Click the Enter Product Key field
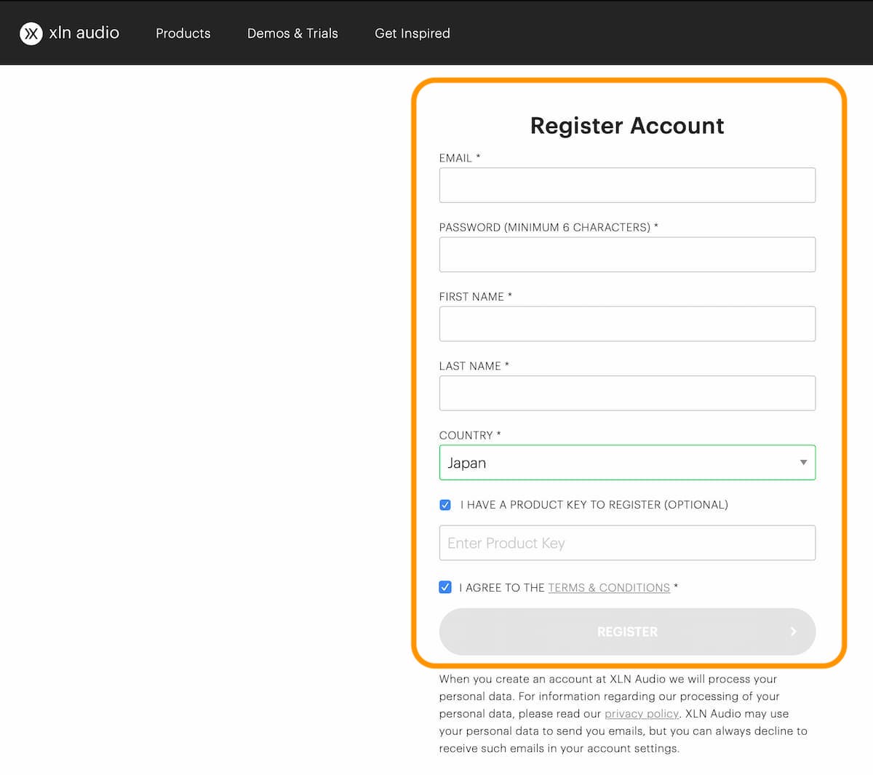Screen dimensions: 873x775 627,543
